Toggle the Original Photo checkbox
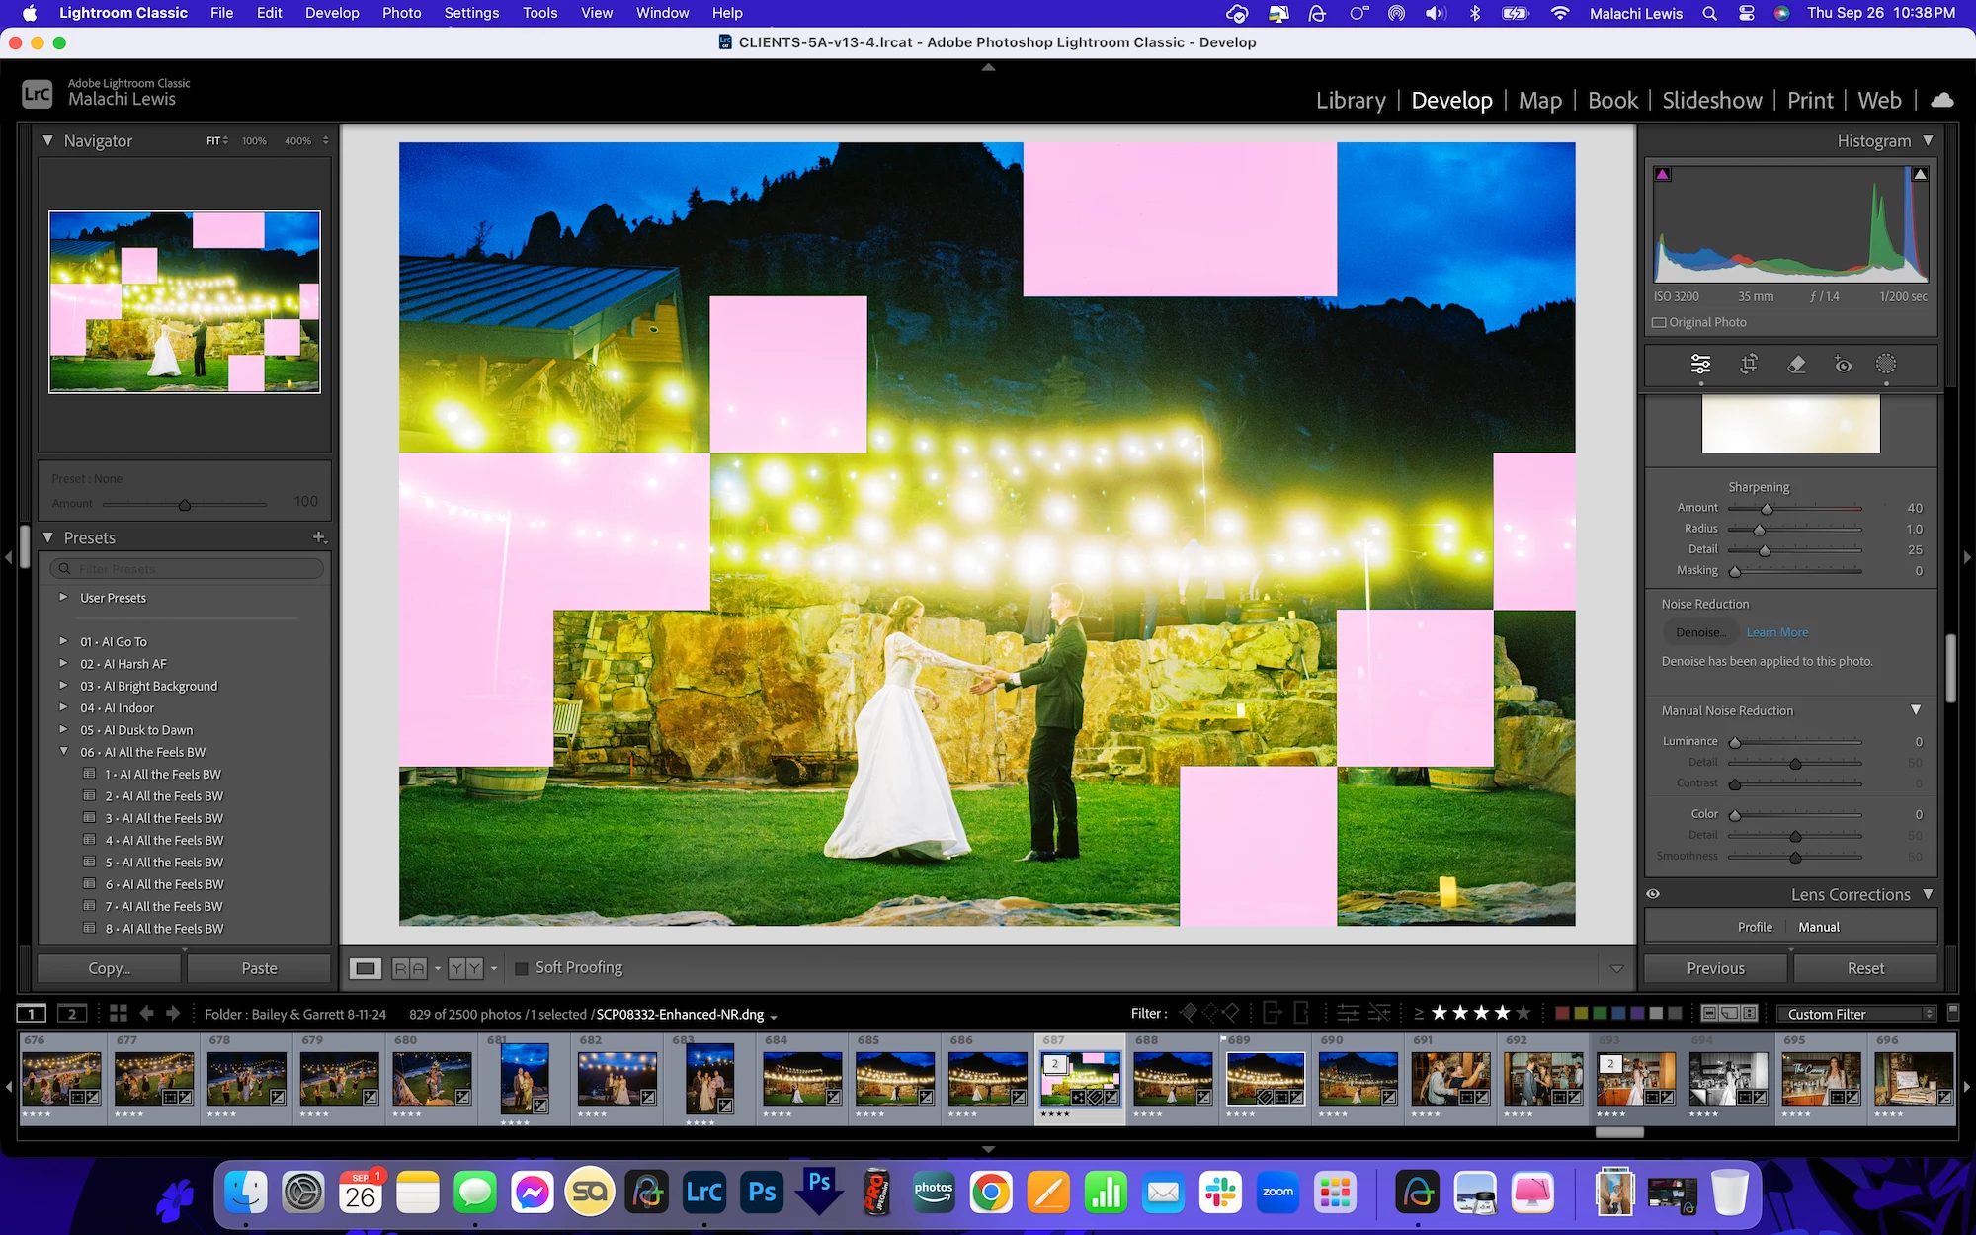The image size is (1976, 1235). [x=1660, y=322]
